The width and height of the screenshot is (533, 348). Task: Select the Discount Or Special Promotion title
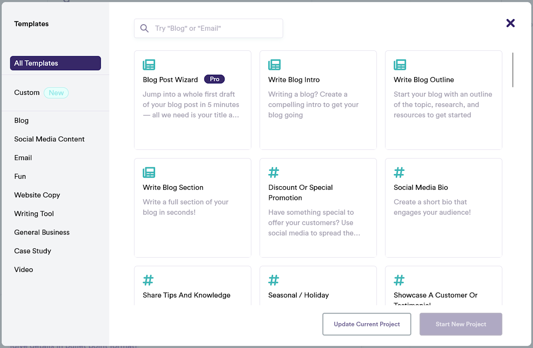(x=300, y=192)
